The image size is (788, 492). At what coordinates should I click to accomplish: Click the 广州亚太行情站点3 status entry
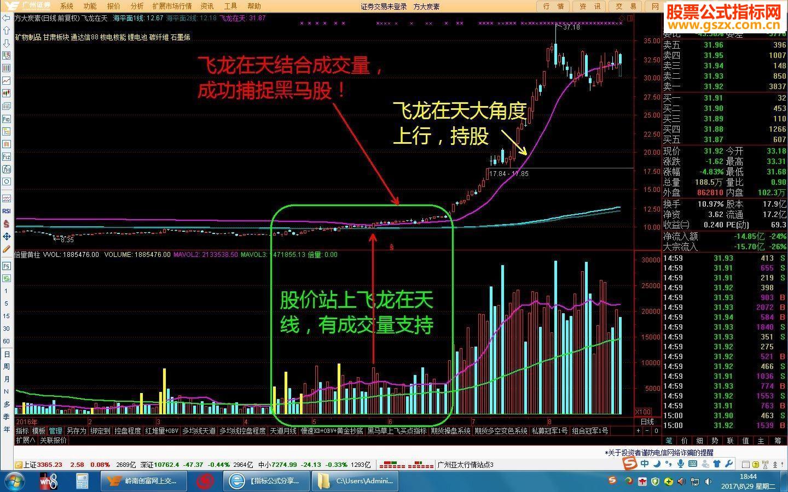[x=466, y=465]
